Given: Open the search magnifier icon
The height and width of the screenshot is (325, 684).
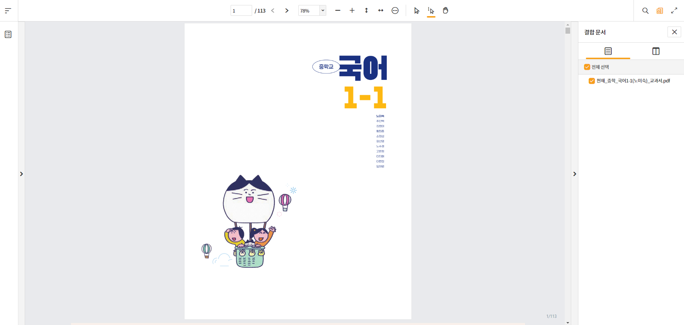Looking at the screenshot, I should [x=645, y=11].
